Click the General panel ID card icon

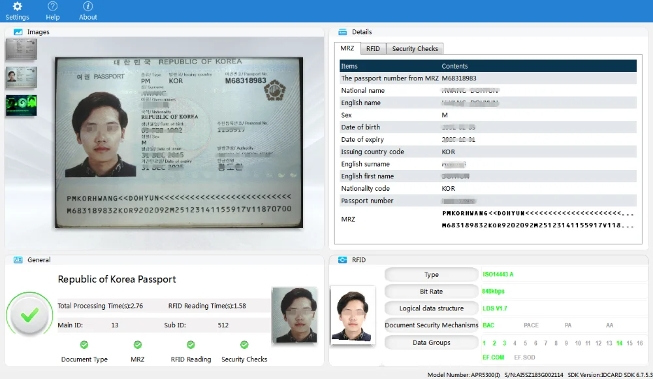18,260
